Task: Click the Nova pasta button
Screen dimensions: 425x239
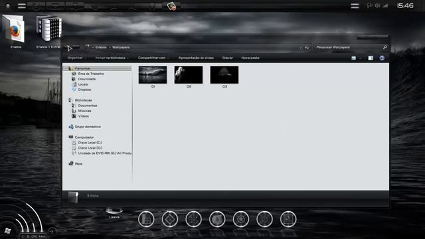Action: tap(250, 58)
